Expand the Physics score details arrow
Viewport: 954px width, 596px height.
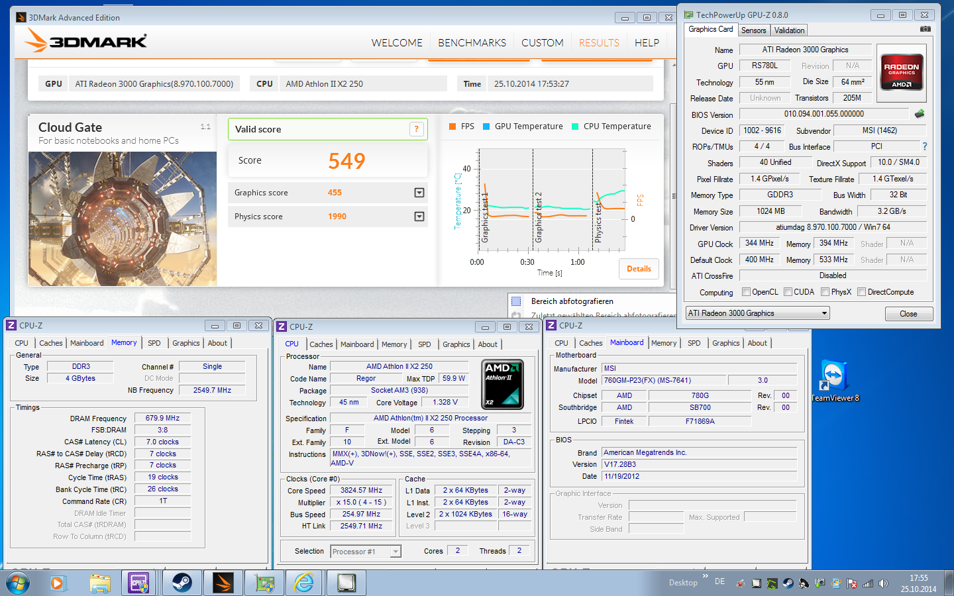click(419, 217)
